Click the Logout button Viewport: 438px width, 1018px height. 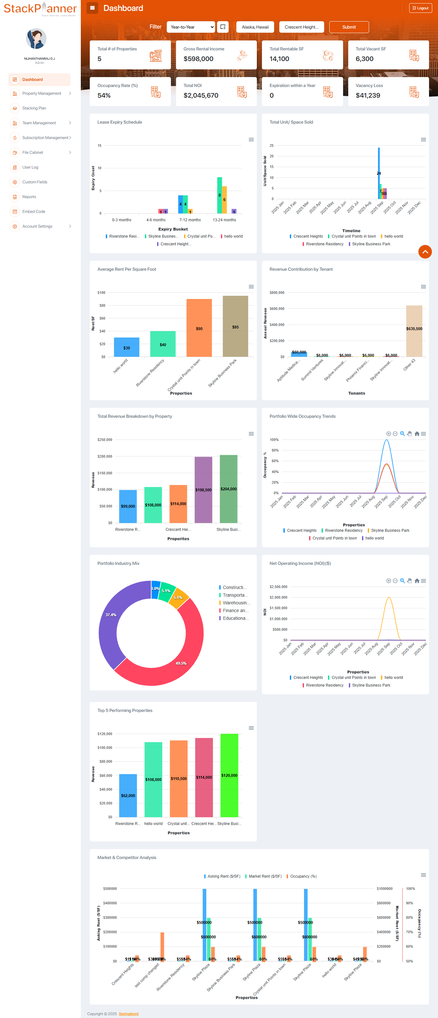pyautogui.click(x=420, y=8)
